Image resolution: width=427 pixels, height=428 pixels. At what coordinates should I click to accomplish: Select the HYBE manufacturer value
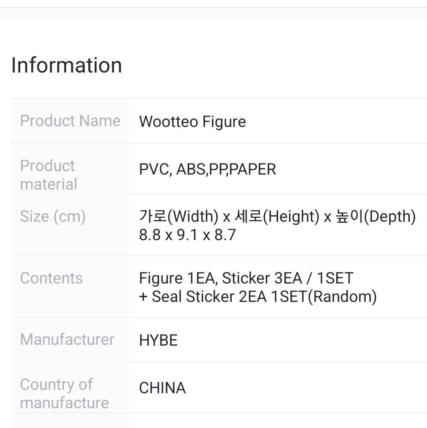click(x=158, y=341)
